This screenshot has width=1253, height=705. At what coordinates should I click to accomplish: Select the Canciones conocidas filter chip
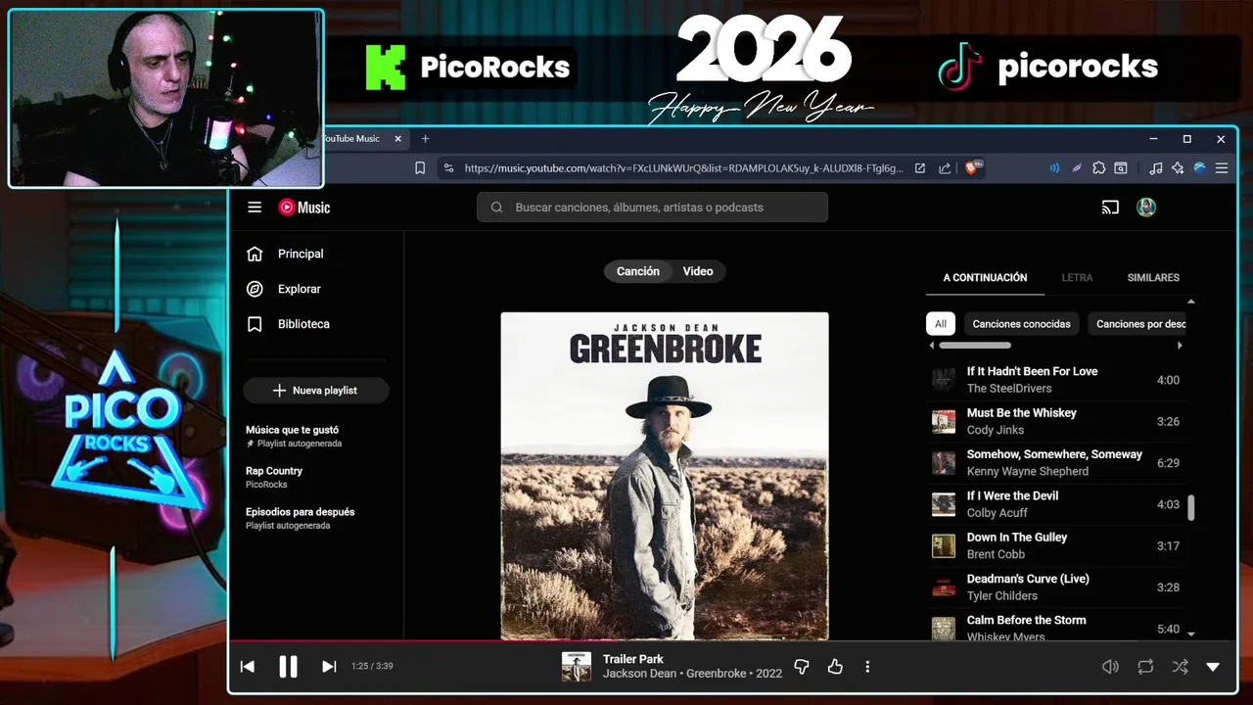click(x=1021, y=324)
